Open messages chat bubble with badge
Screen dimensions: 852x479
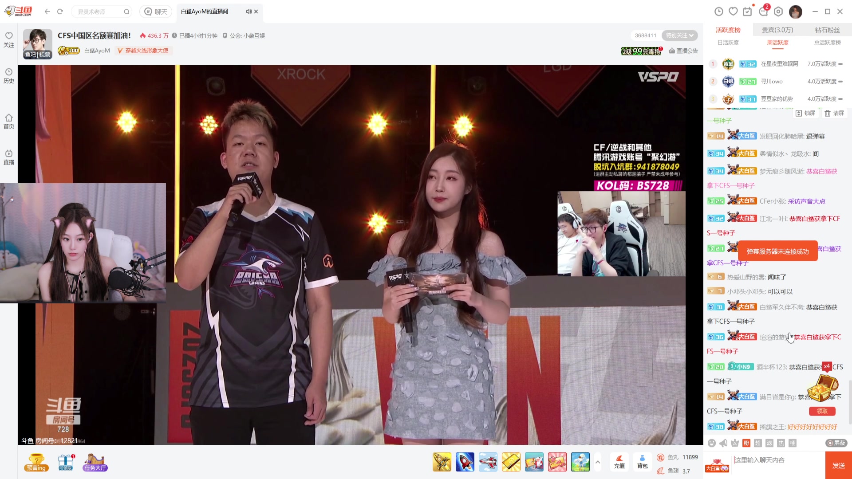(x=764, y=12)
